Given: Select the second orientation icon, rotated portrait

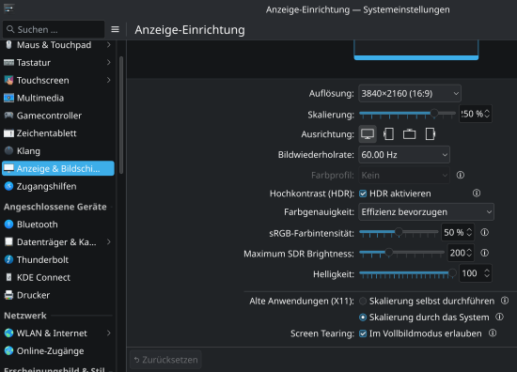Looking at the screenshot, I should coord(388,134).
